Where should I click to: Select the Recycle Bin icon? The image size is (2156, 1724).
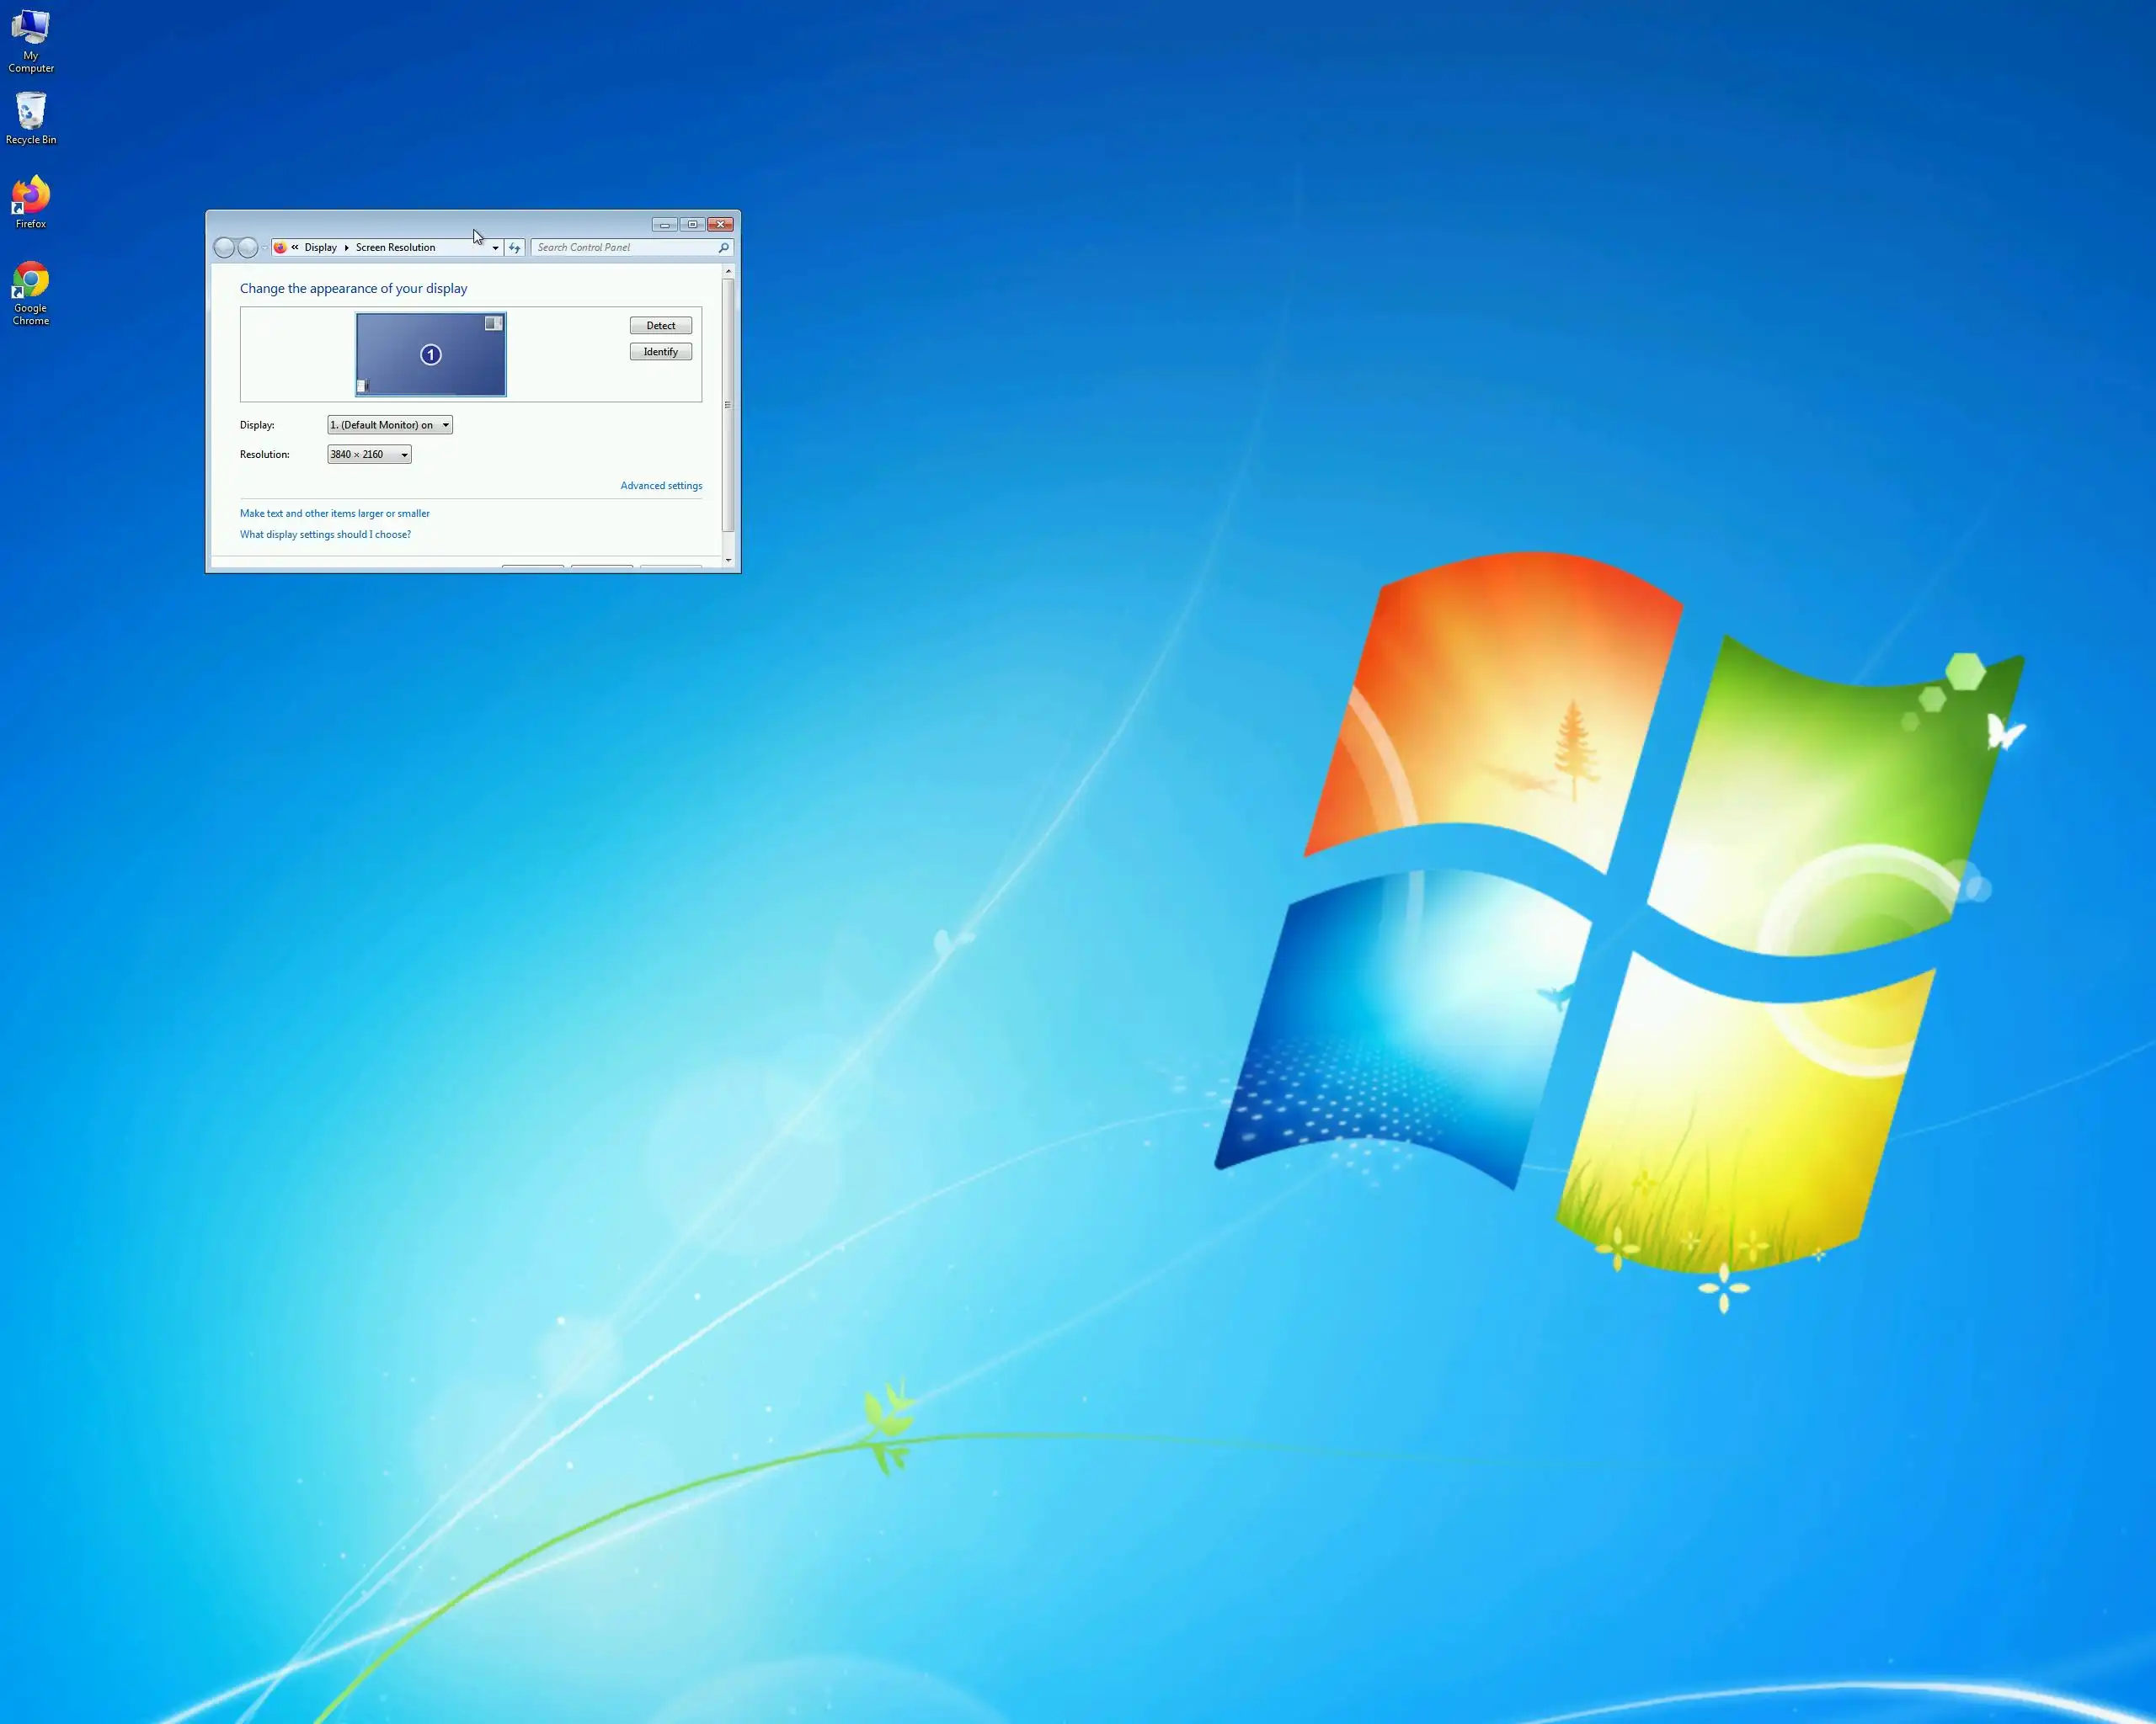pyautogui.click(x=31, y=111)
